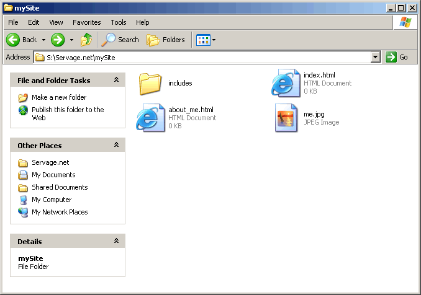Open the Back history dropdown arrow
The image size is (421, 295).
(44, 40)
